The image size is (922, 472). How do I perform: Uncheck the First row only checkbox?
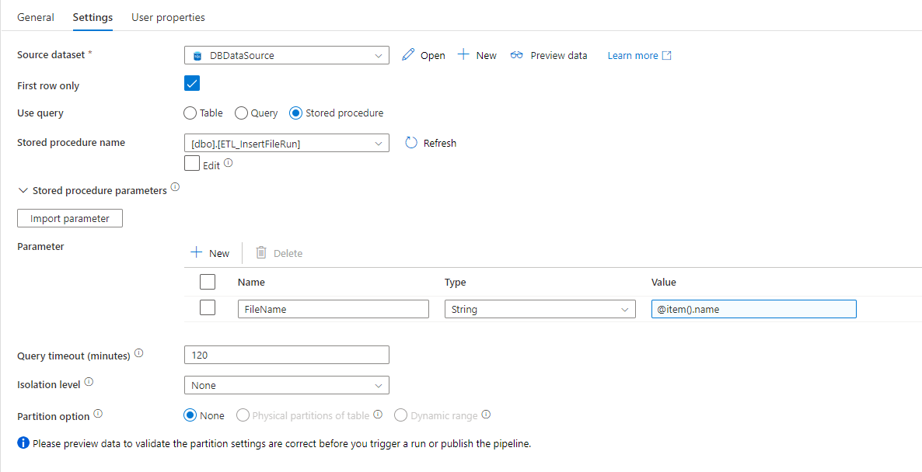pos(192,83)
